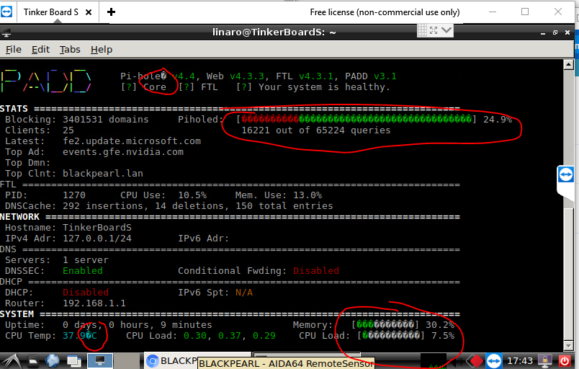Open the Help menu

click(x=102, y=50)
